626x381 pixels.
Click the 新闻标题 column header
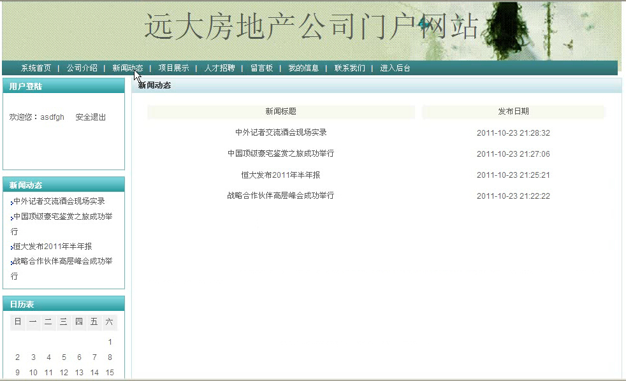281,111
